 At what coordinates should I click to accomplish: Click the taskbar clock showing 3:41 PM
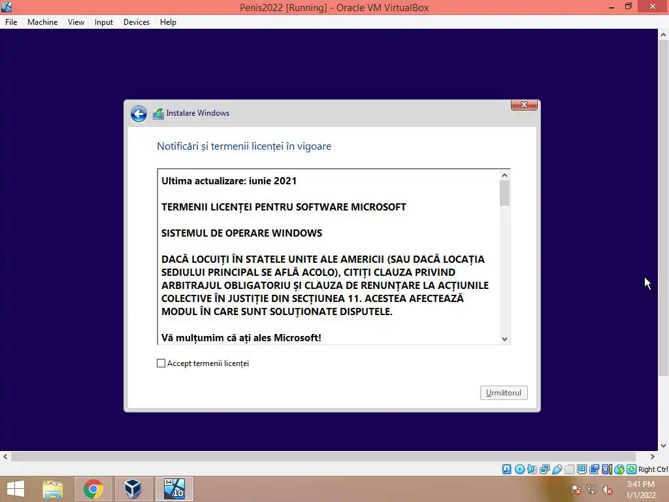point(641,490)
